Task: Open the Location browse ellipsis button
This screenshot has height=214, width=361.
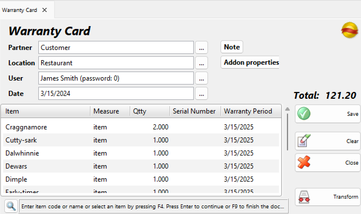Action: (x=202, y=63)
